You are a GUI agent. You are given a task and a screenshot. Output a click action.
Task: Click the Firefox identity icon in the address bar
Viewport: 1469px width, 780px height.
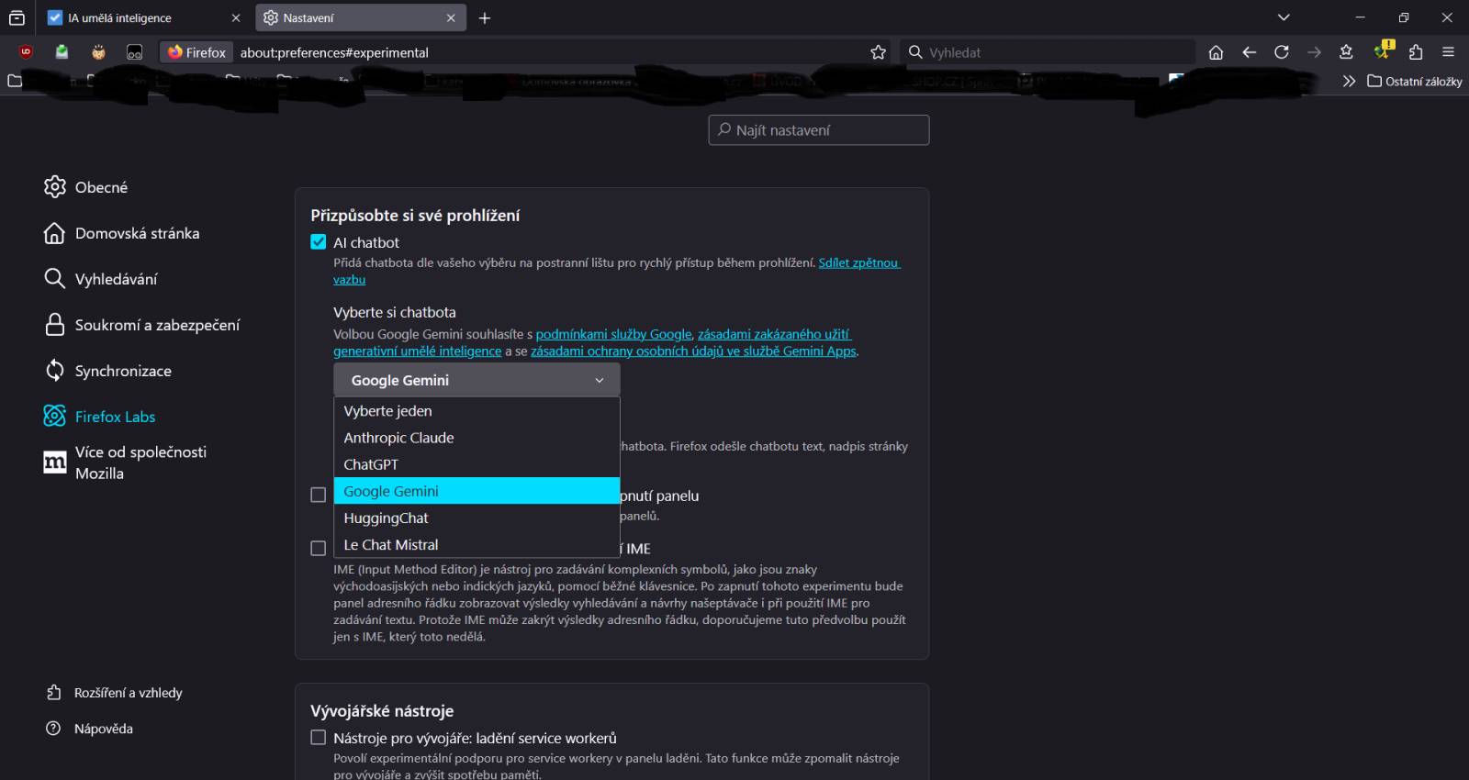(196, 52)
